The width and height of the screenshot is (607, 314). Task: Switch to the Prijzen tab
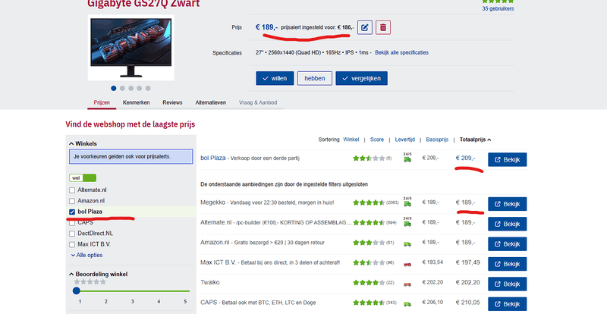pos(102,102)
